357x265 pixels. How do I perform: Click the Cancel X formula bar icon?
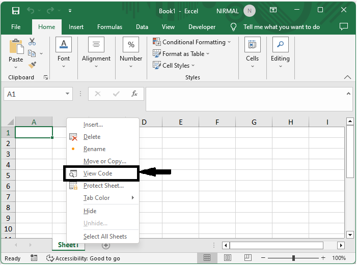click(98, 94)
